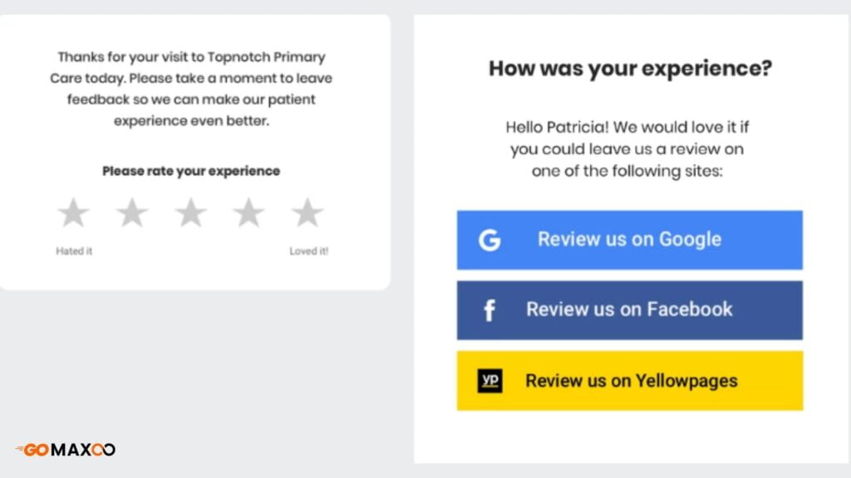
Task: Open Review us on Yellowpages button
Action: click(x=630, y=380)
